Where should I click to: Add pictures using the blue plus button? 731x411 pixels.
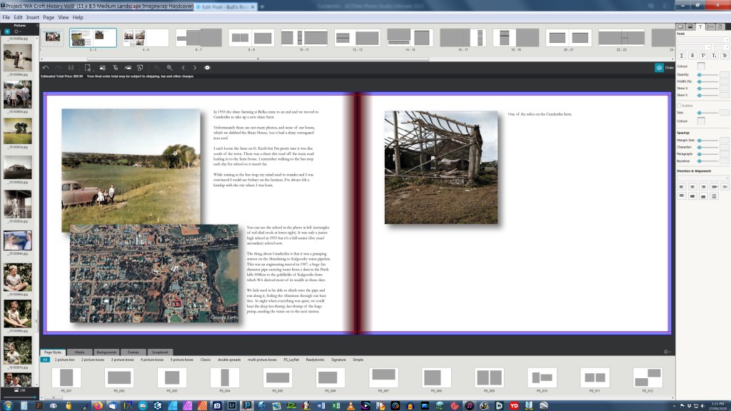click(x=7, y=31)
